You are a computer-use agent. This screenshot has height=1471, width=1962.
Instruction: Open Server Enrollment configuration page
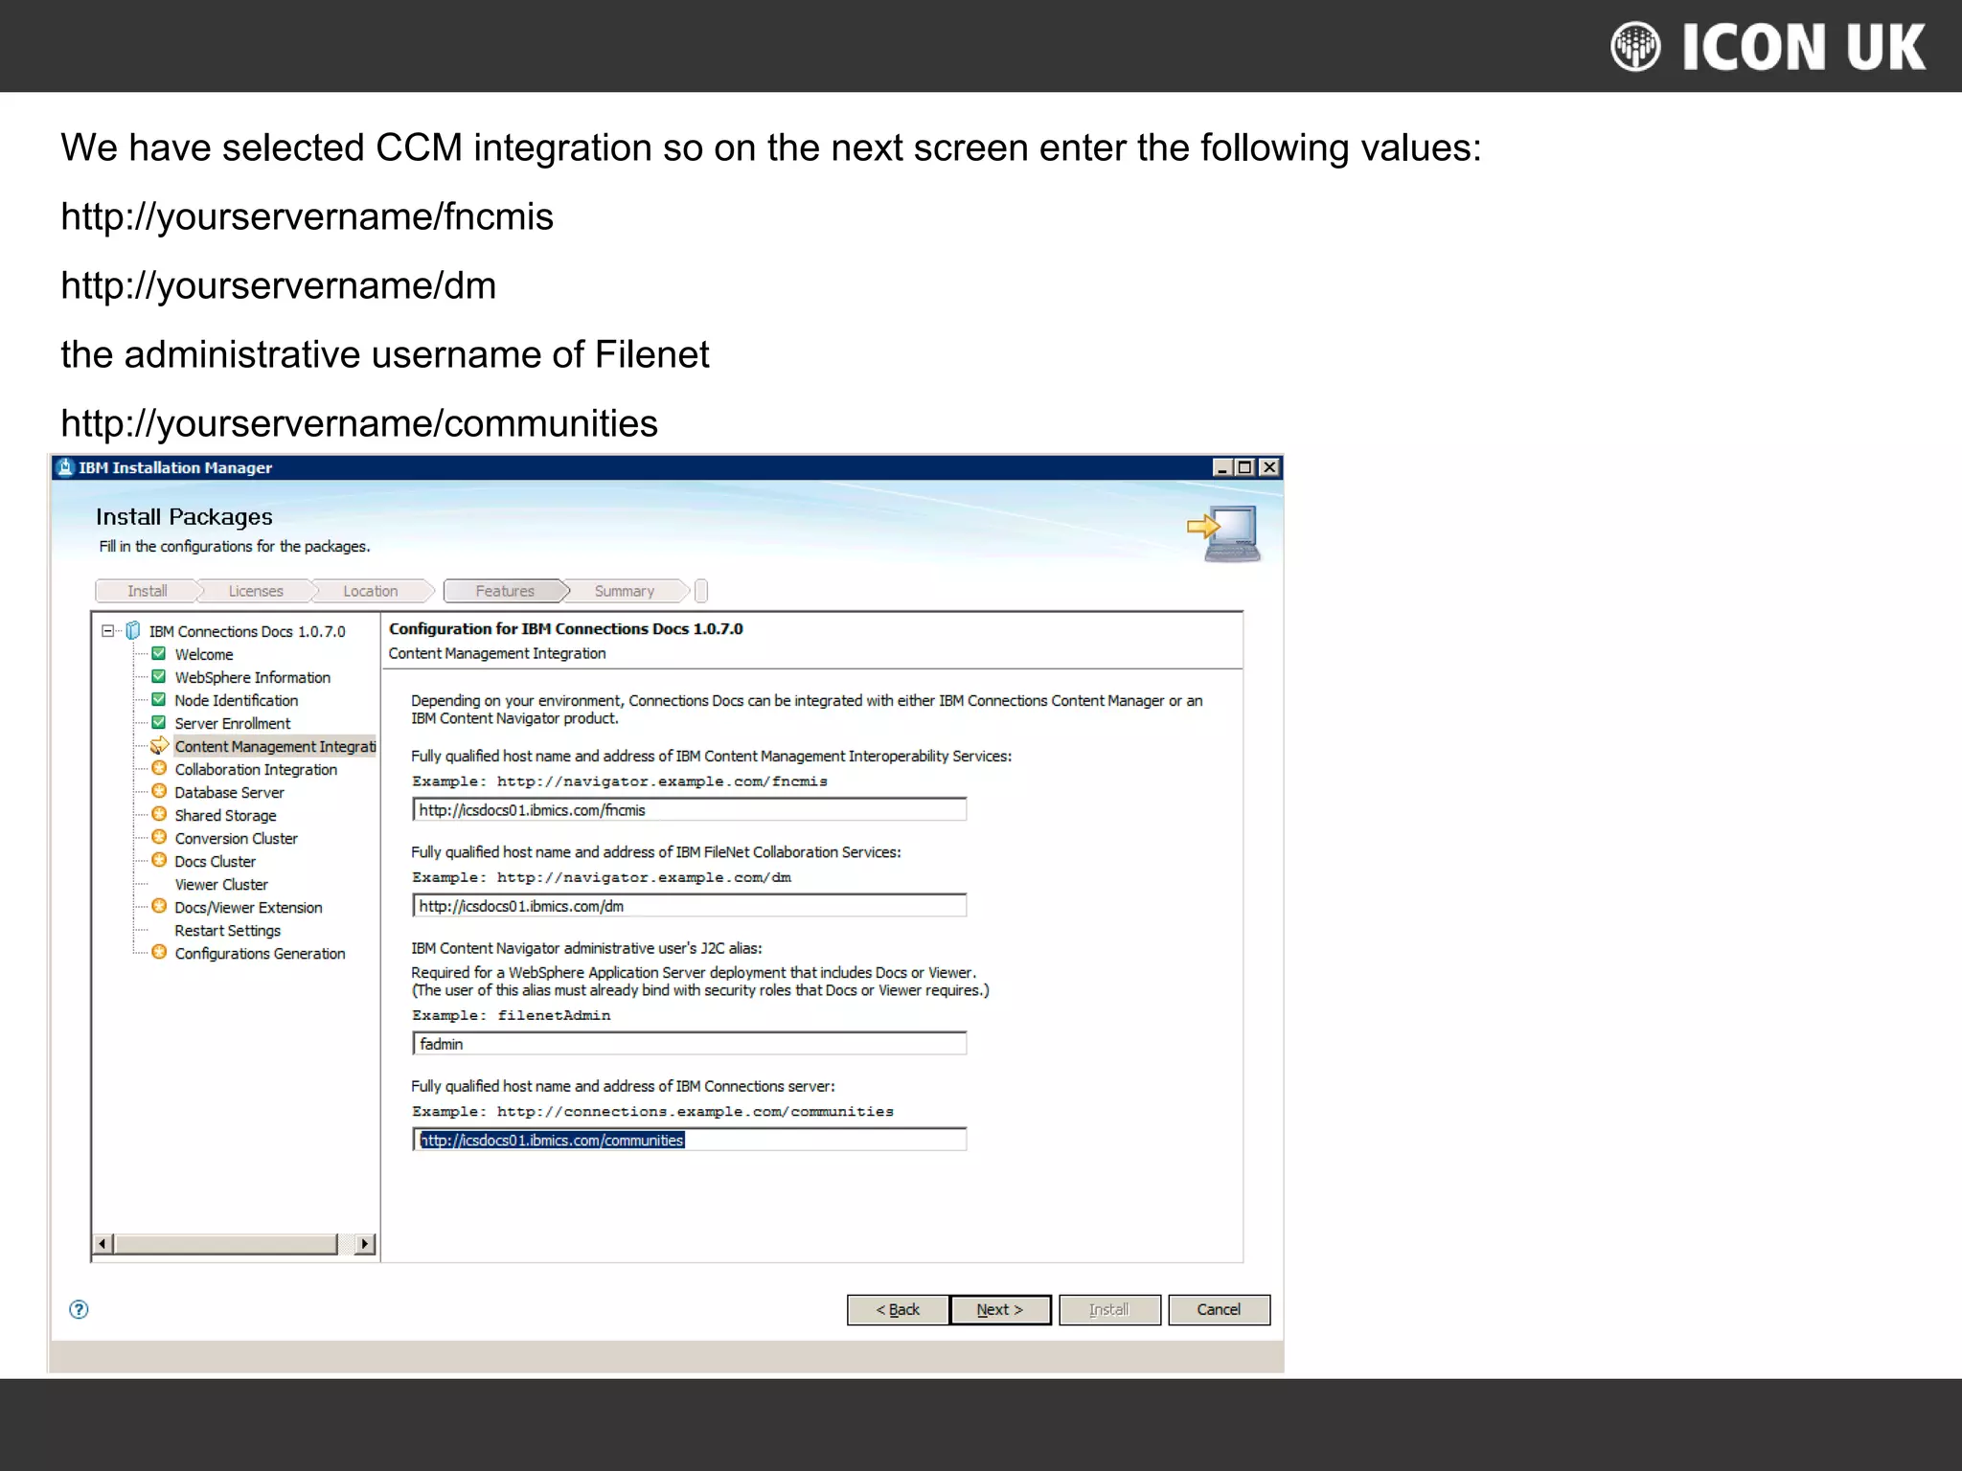click(x=232, y=723)
